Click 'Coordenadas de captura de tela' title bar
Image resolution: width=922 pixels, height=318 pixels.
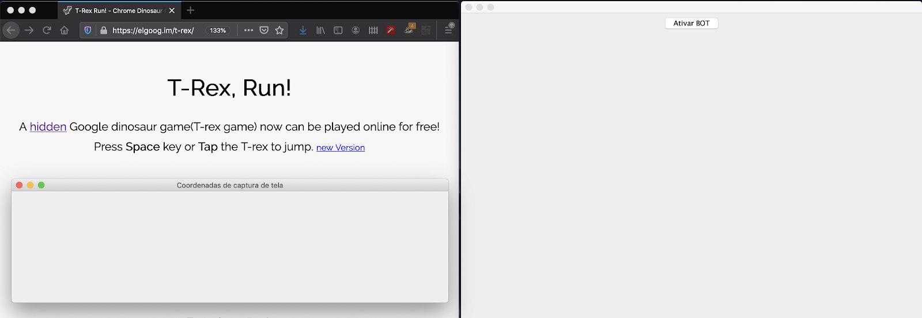[x=230, y=185]
